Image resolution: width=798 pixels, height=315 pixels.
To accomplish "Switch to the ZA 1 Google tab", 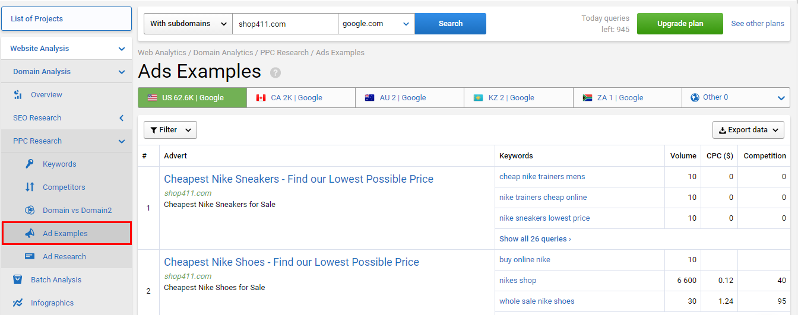I will [x=628, y=98].
